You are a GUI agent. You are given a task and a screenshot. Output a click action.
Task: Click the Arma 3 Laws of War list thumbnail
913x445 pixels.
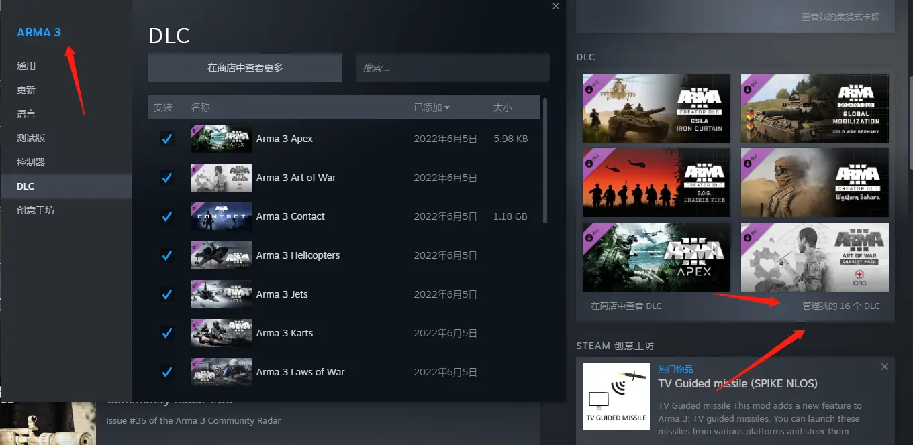point(222,372)
